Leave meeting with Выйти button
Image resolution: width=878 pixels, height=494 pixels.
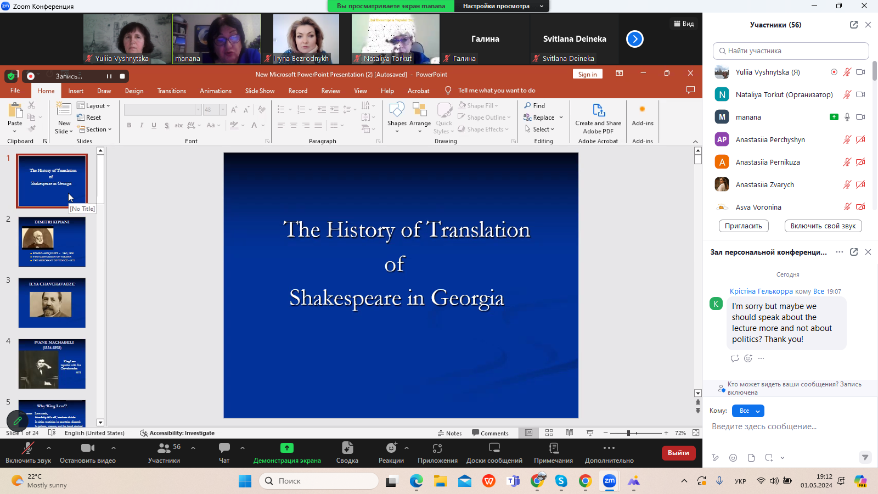[678, 453]
